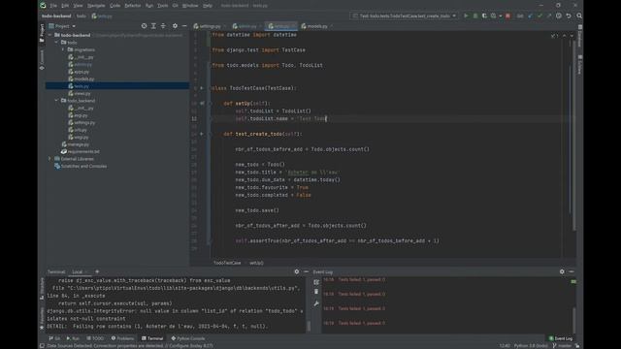Open Problems tool window button
621x349 pixels.
click(122, 338)
